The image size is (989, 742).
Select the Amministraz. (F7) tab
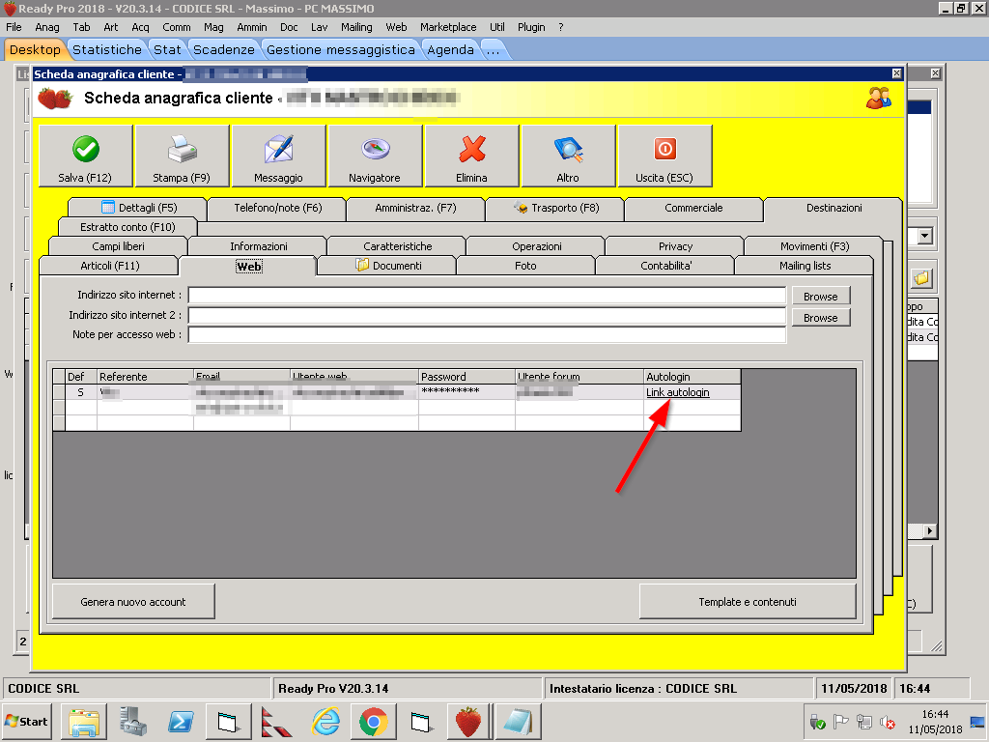[x=415, y=208]
